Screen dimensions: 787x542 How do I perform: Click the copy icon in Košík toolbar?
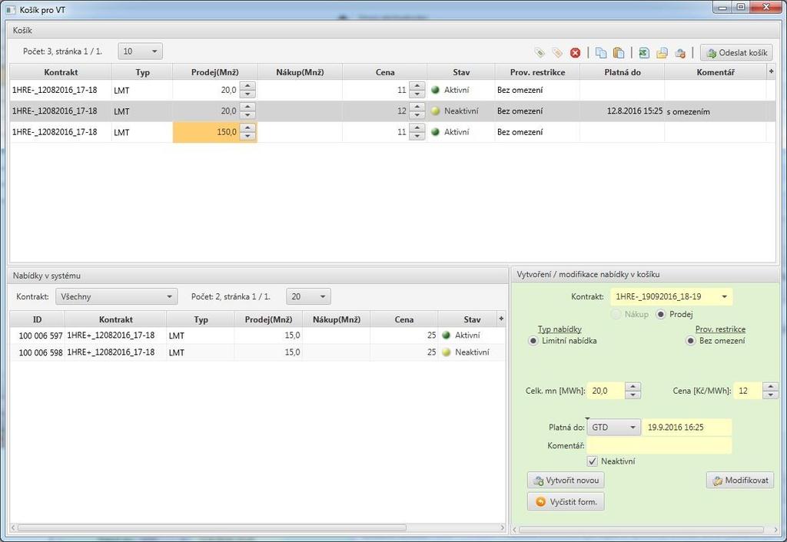pos(601,53)
